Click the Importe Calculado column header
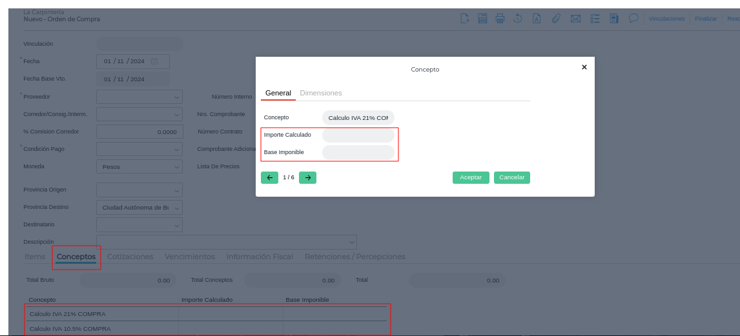The height and width of the screenshot is (336, 740). point(207,300)
